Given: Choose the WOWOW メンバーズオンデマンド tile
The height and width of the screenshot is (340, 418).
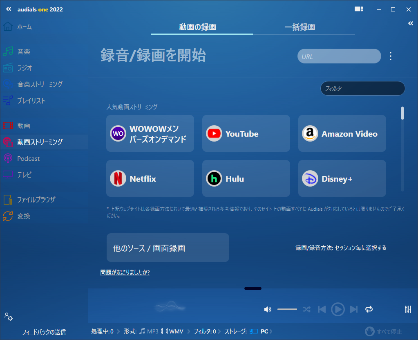Looking at the screenshot, I should (x=150, y=133).
